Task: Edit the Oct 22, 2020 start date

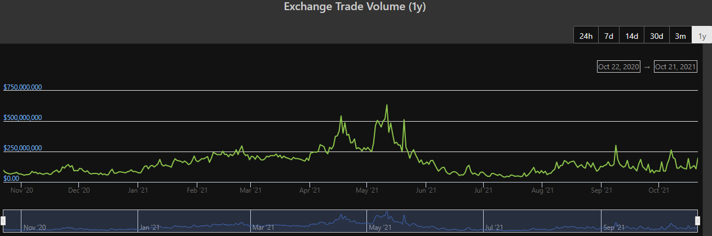Action: [619, 66]
